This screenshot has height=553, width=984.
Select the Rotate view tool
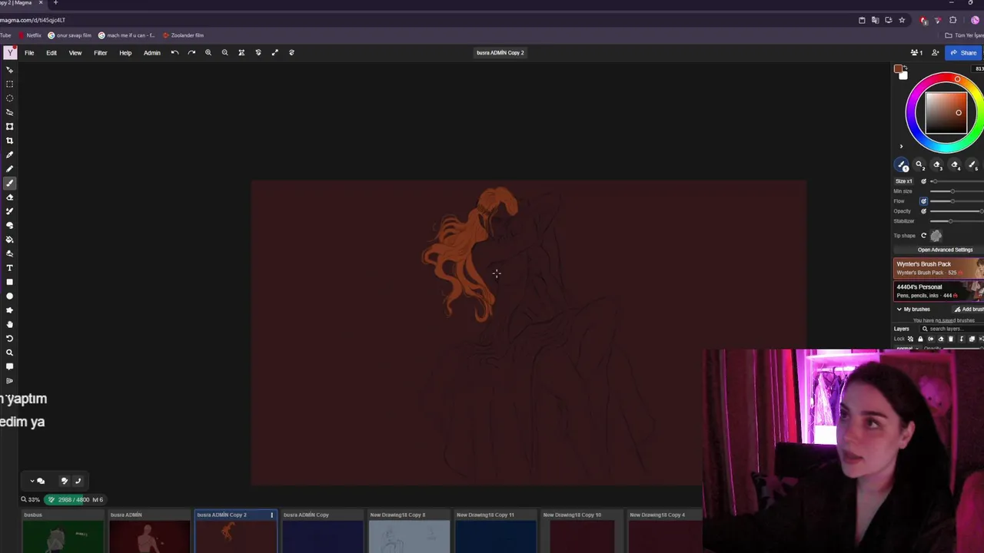tap(10, 339)
